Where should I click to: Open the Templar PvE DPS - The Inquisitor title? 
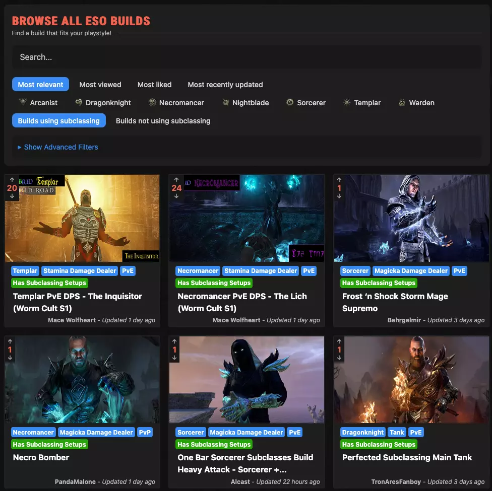click(x=78, y=302)
